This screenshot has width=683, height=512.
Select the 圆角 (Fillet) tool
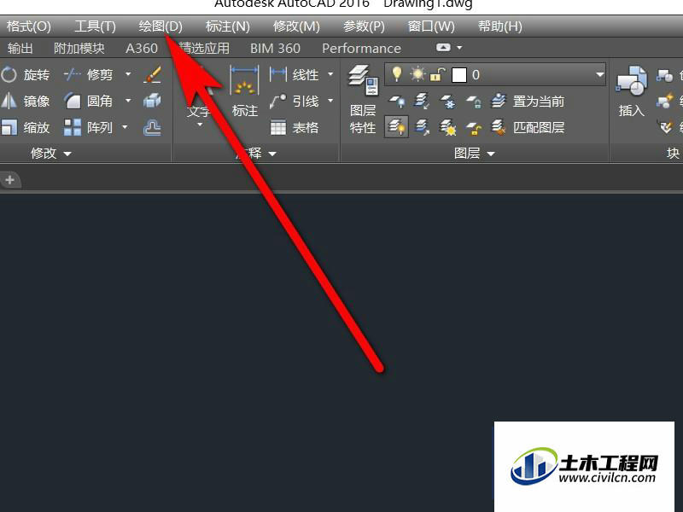89,102
